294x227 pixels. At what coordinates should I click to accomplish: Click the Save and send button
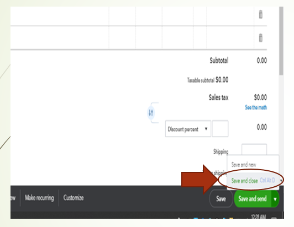[253, 198]
